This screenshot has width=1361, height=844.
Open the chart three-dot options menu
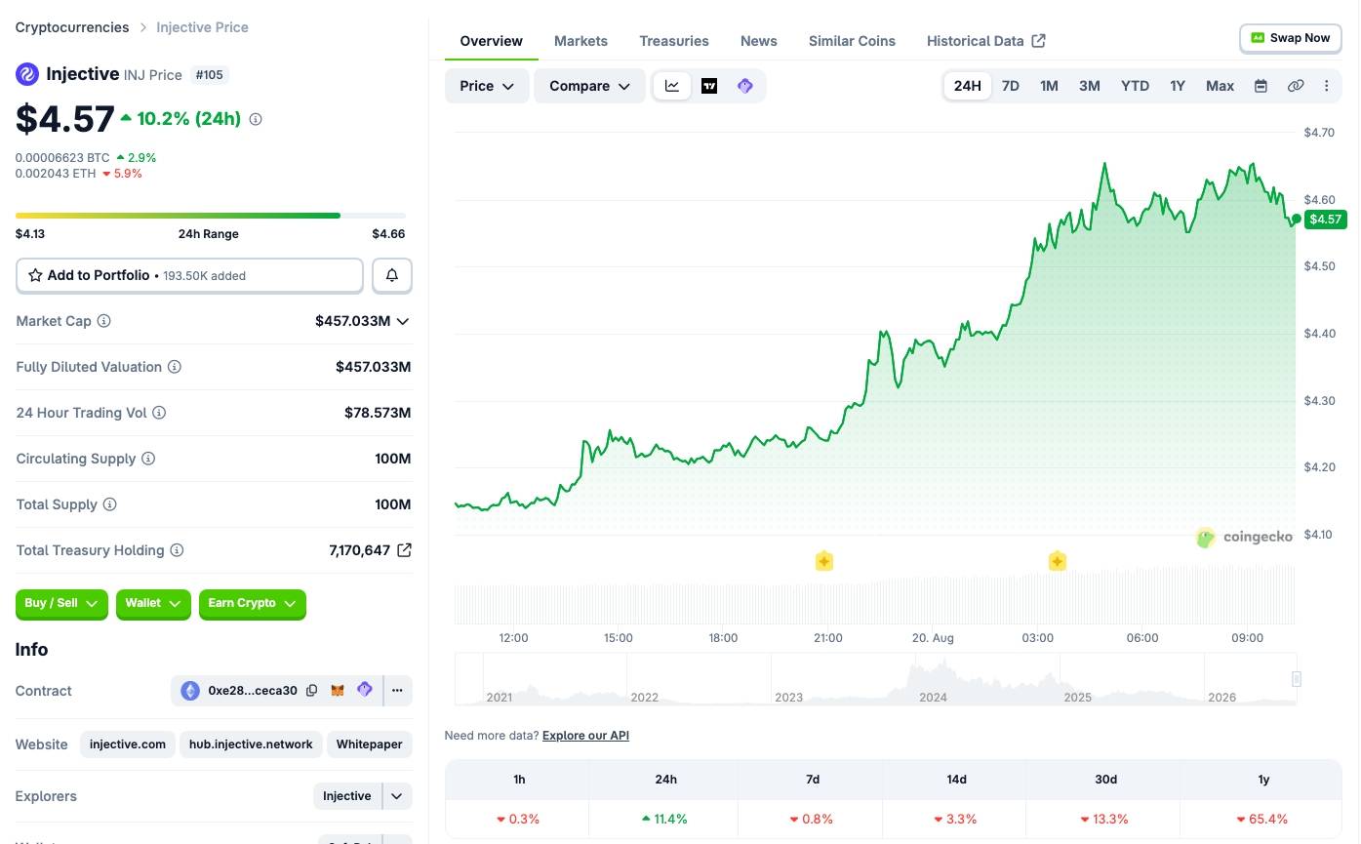pos(1326,86)
